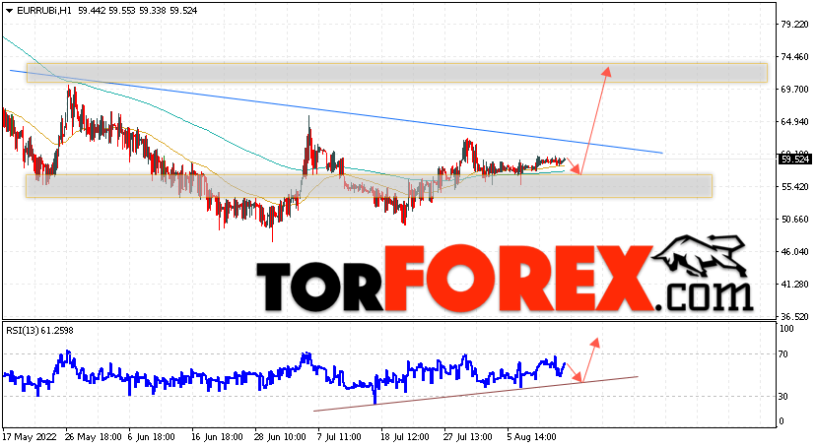This screenshot has width=816, height=448.
Task: Click the large red upward forecast arrowhead
Action: click(x=606, y=72)
